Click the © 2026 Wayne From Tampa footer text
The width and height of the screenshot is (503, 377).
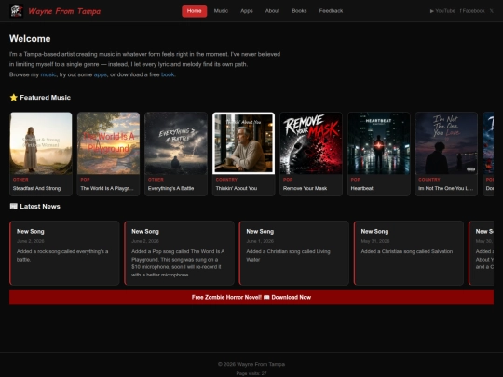pos(251,364)
